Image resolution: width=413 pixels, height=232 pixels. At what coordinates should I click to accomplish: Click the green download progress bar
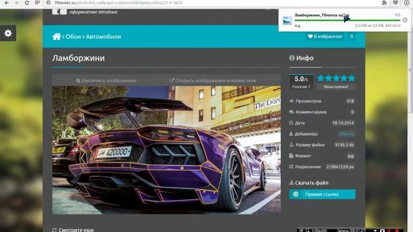tap(347, 20)
